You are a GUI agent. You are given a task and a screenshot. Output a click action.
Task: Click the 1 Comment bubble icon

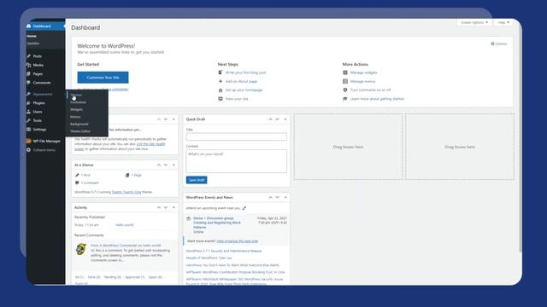click(77, 182)
